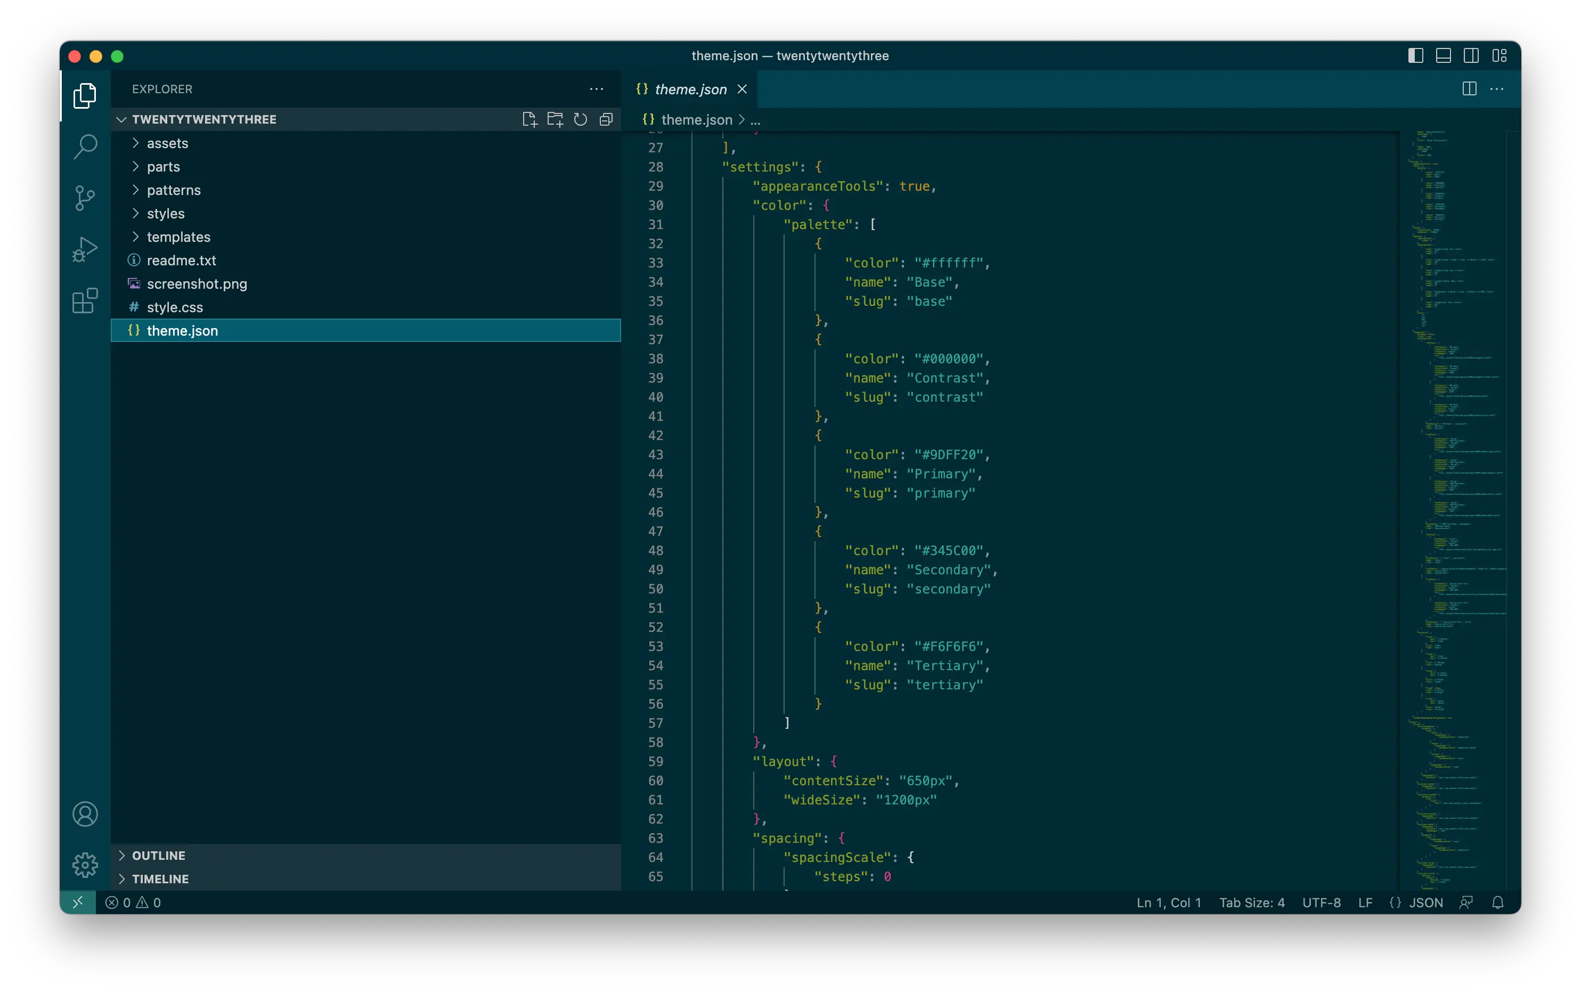Viewport: 1581px width, 993px height.
Task: Go to line via Ln 1, Col 1
Action: [1169, 902]
